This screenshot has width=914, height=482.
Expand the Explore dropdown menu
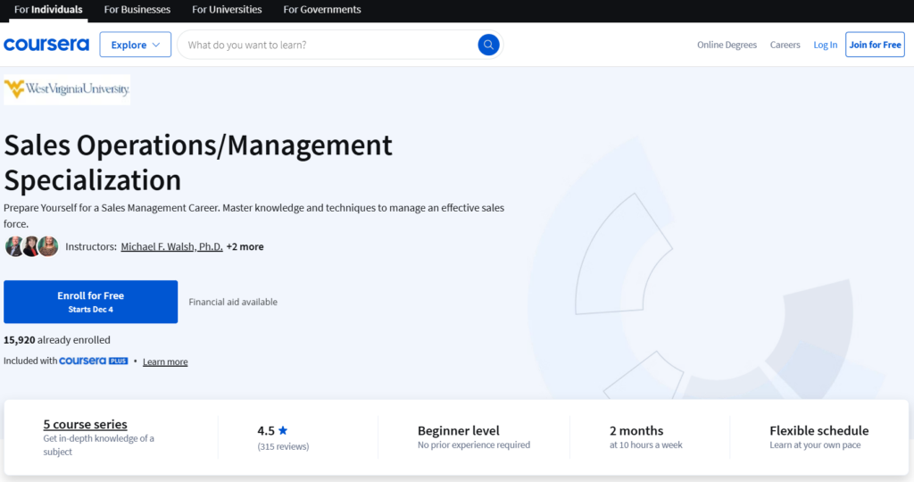click(136, 45)
